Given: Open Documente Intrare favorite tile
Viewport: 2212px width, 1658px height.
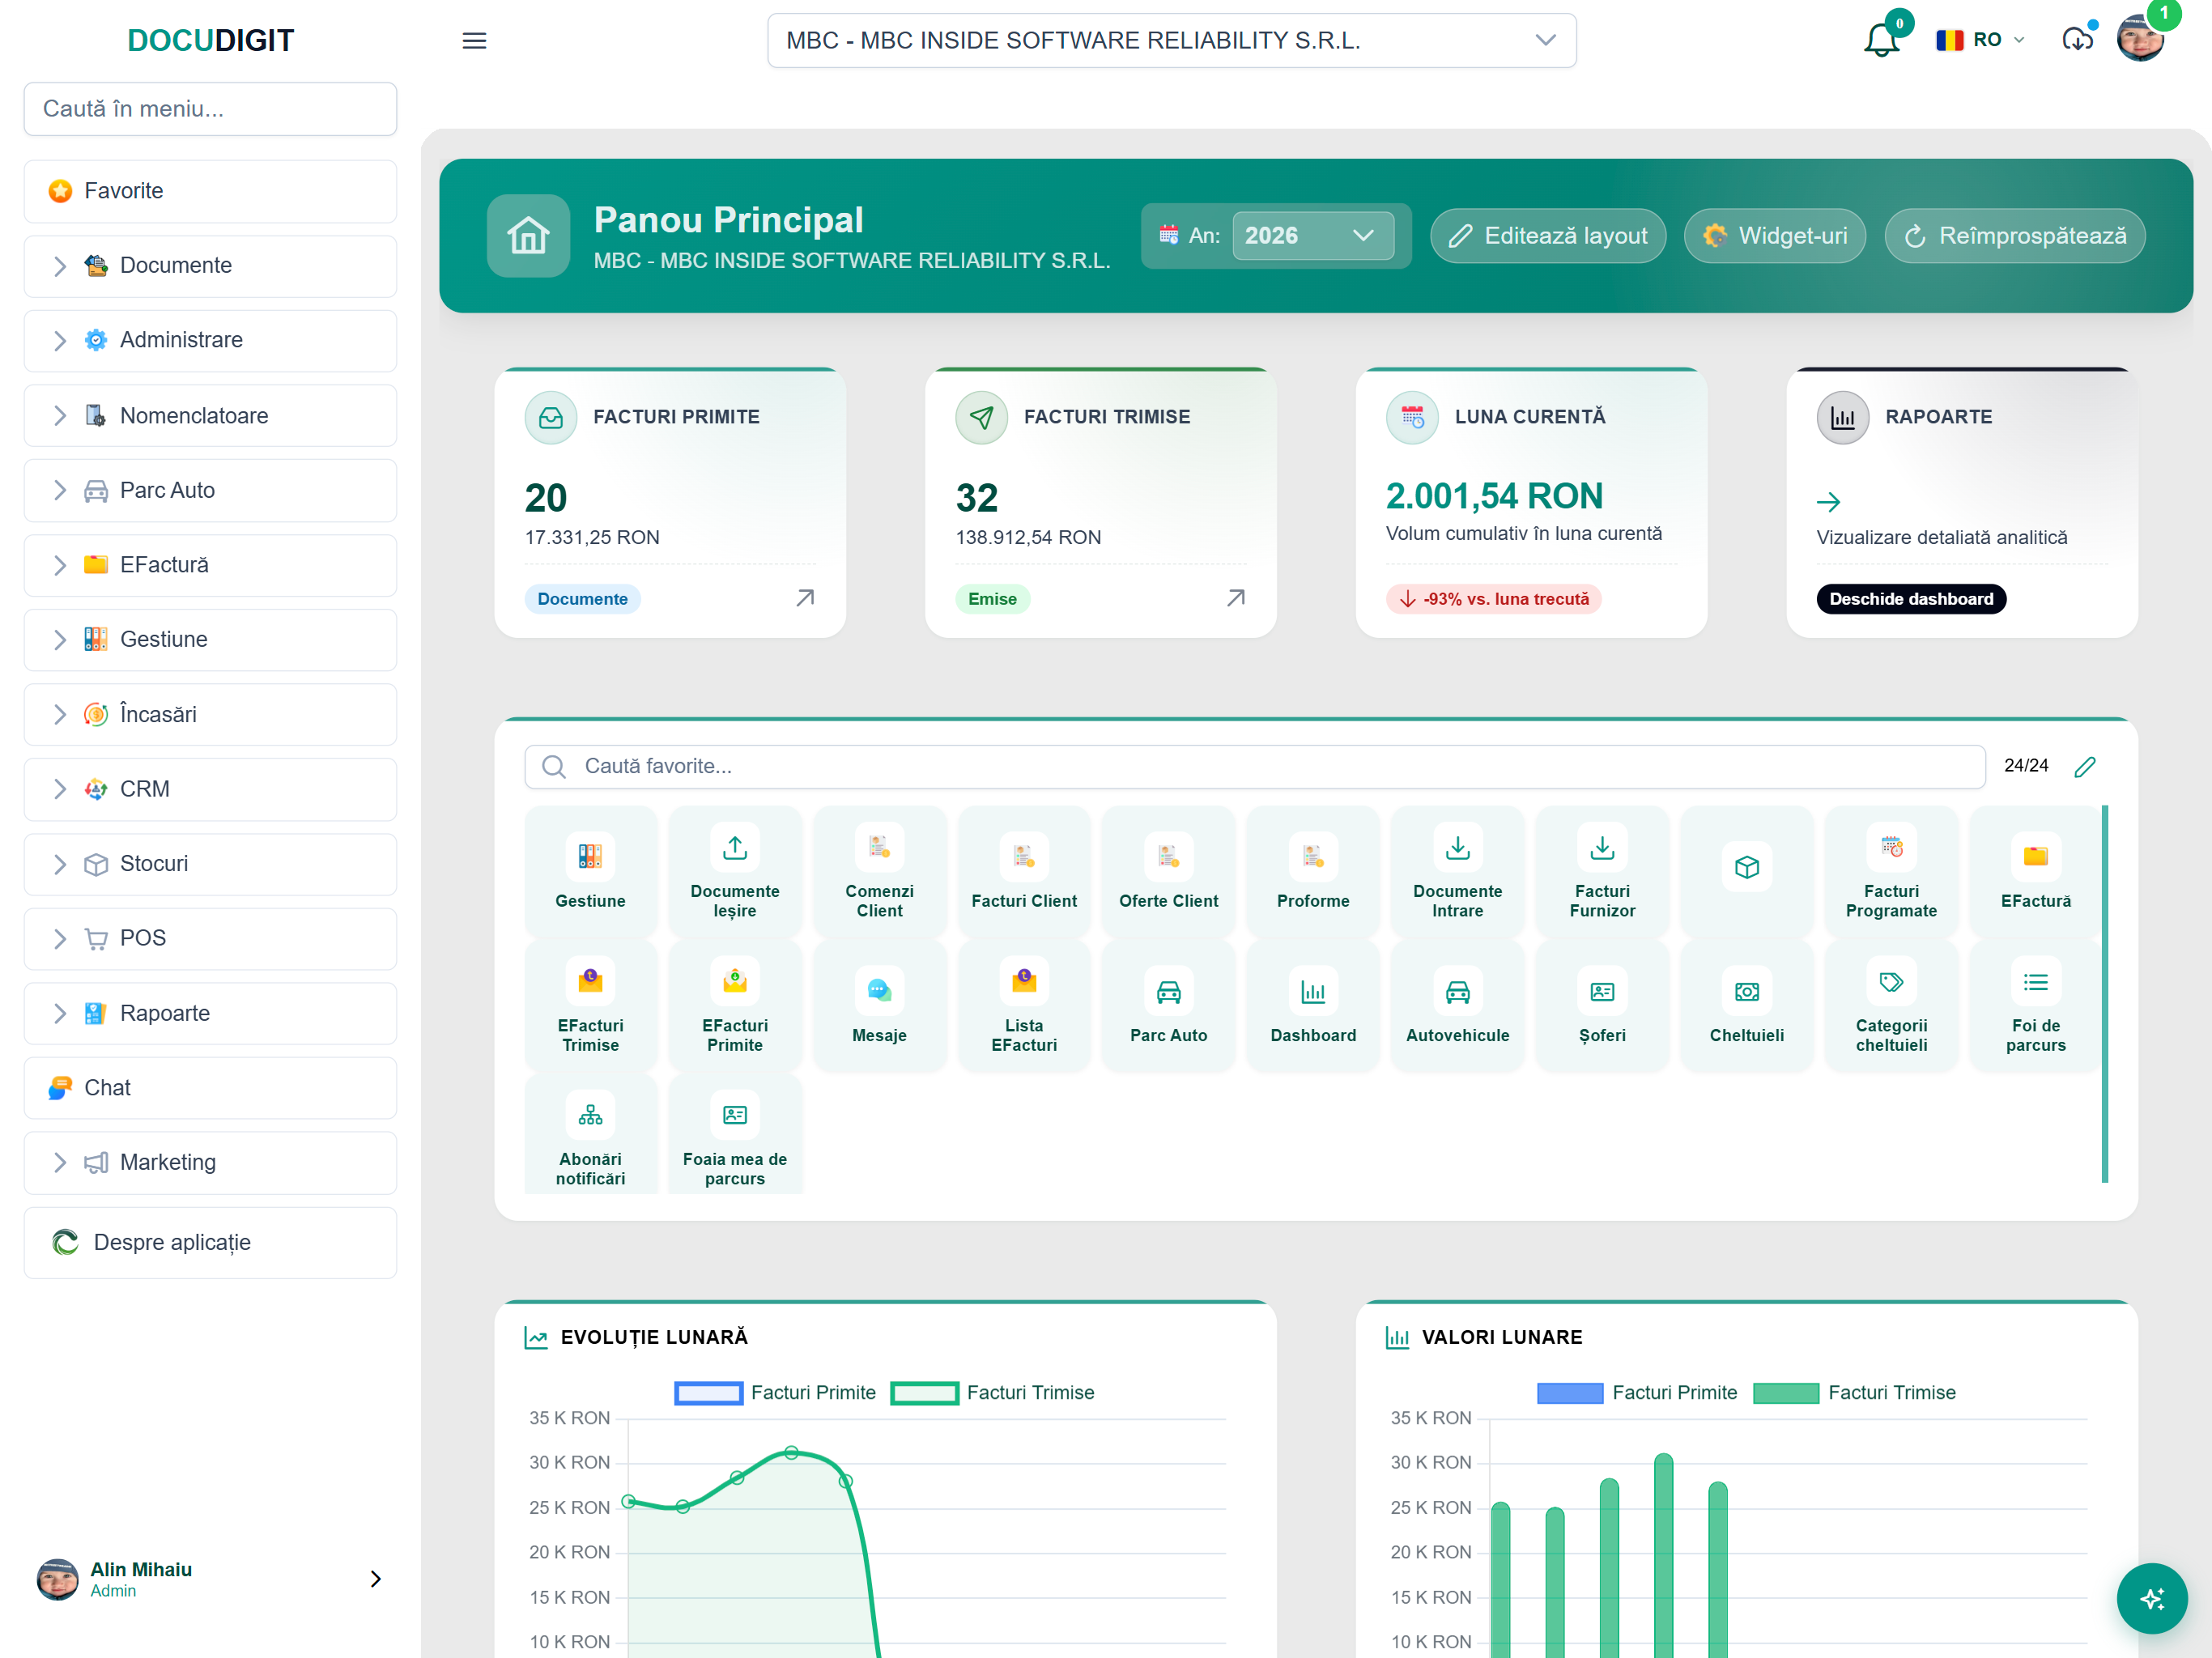Looking at the screenshot, I should click(1457, 871).
